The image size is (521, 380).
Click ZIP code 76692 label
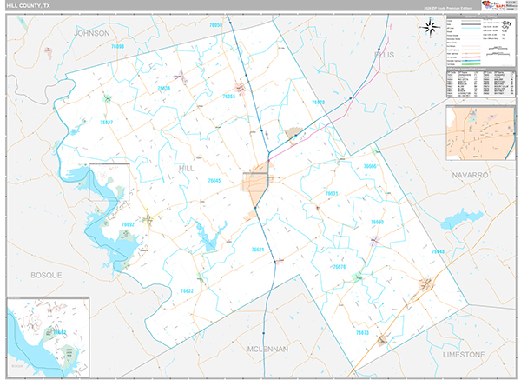(x=127, y=224)
